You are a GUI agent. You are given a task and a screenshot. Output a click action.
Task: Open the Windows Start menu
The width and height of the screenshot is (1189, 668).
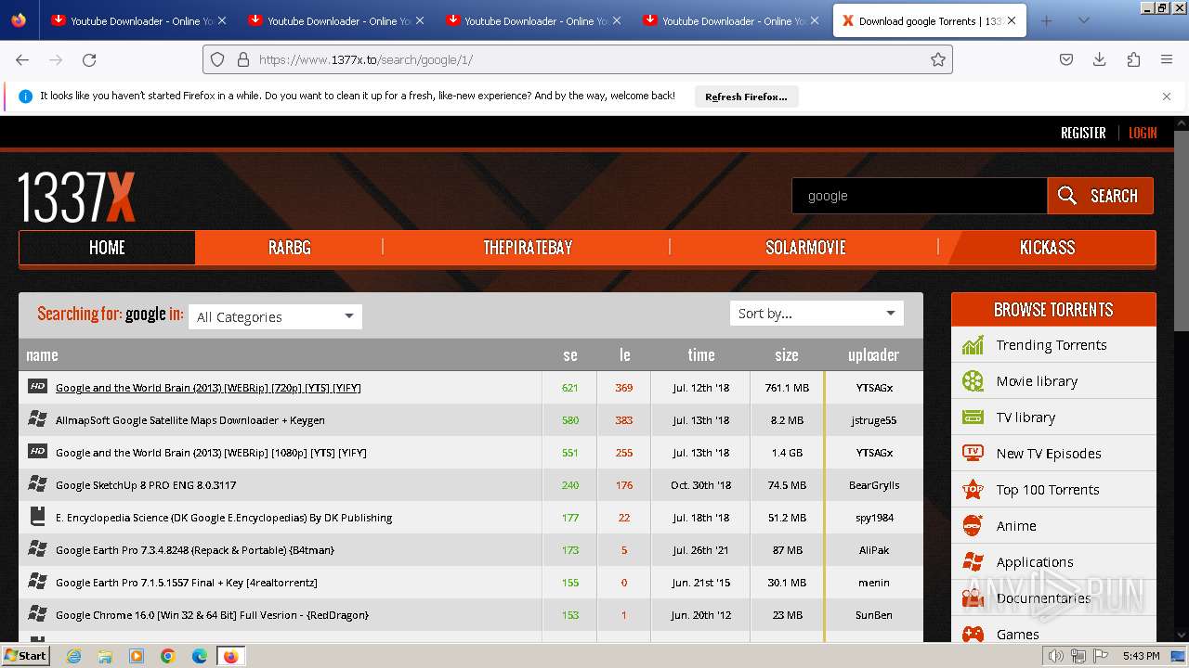26,655
